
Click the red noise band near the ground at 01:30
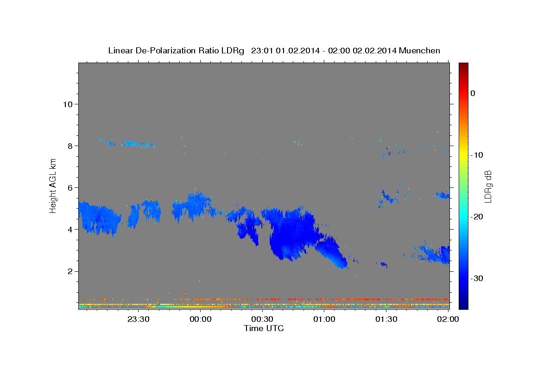pyautogui.click(x=386, y=299)
